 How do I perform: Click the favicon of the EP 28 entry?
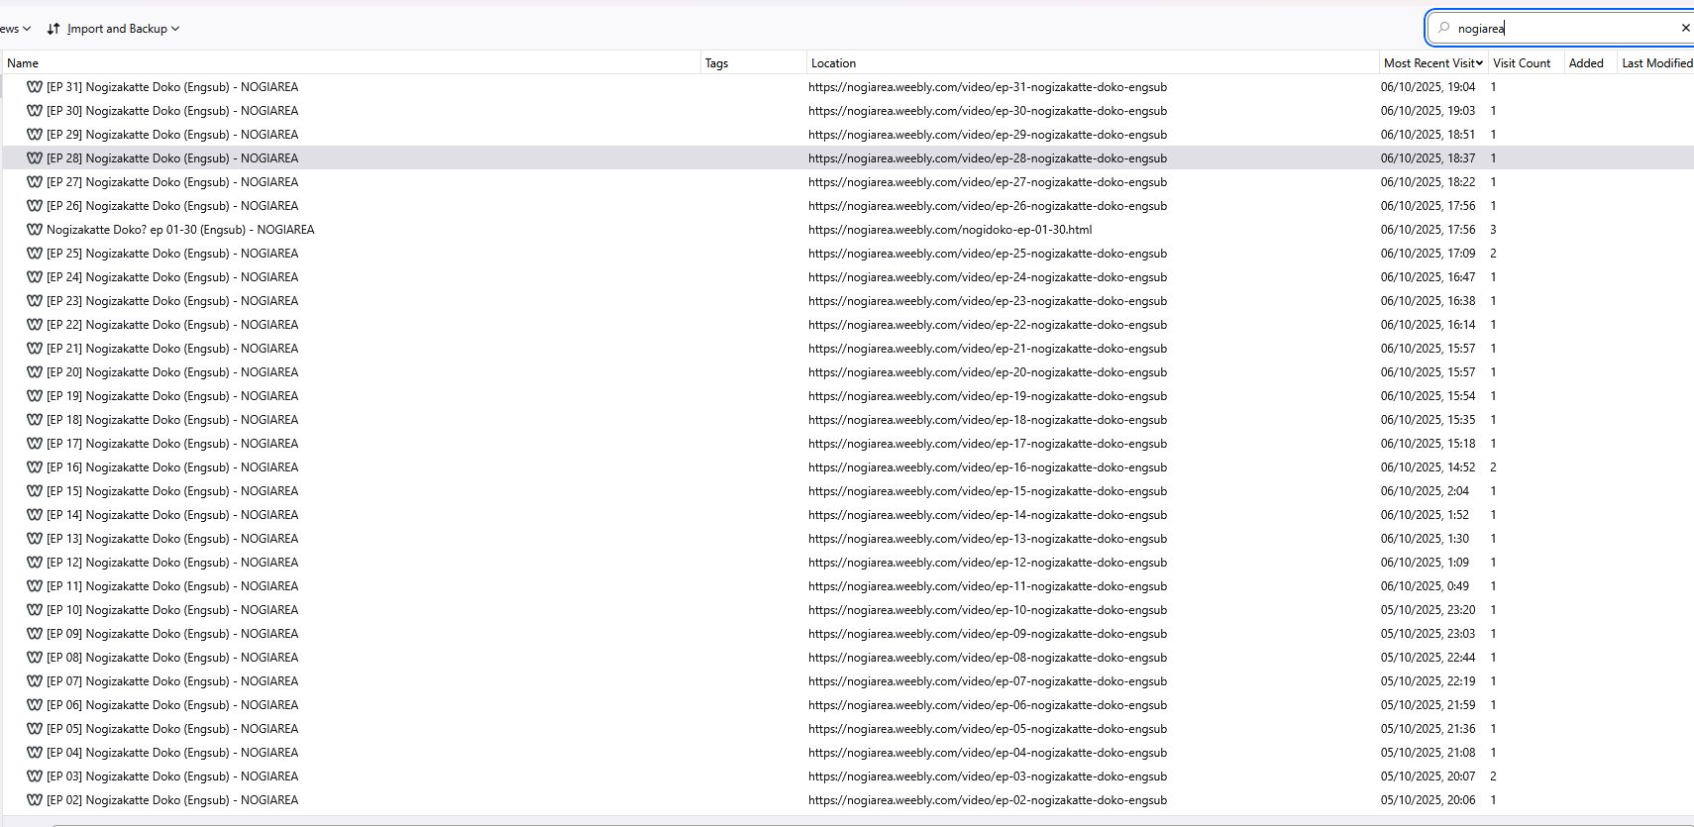coord(35,158)
